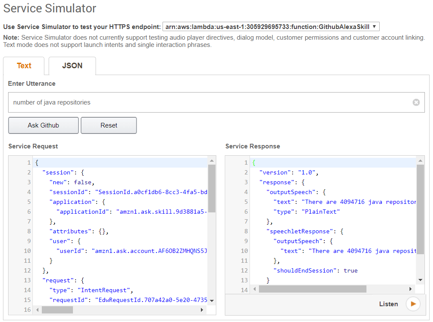Play the response with Listen button
433x322 pixels.
(413, 304)
